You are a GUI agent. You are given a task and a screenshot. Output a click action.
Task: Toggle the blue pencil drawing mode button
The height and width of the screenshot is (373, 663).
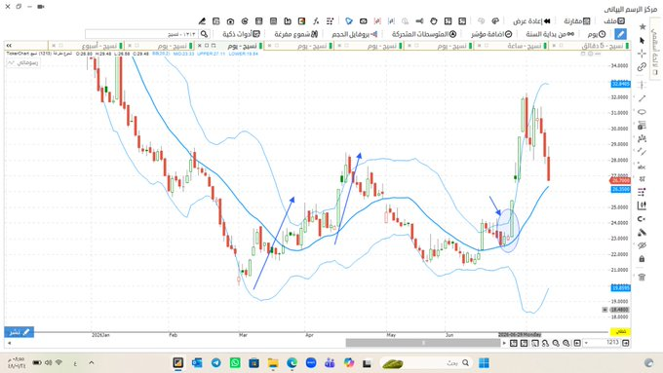tap(620, 34)
